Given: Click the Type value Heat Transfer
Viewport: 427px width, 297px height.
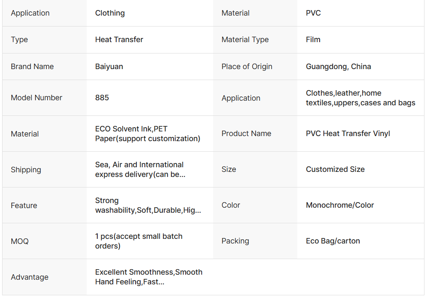Looking at the screenshot, I should 119,40.
